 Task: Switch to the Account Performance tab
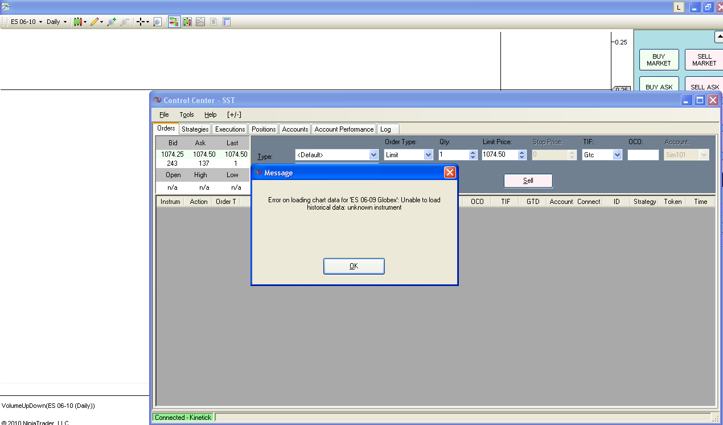(x=344, y=129)
